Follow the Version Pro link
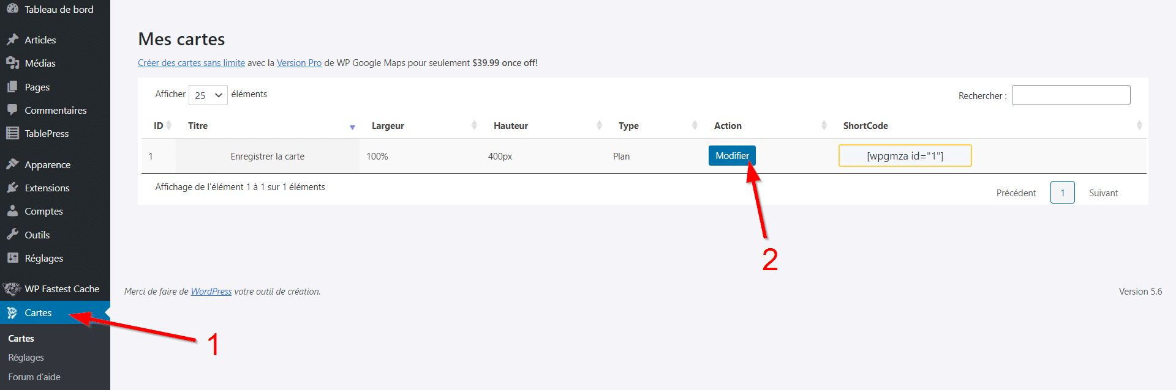Screen dimensions: 1176x390 click(x=299, y=63)
